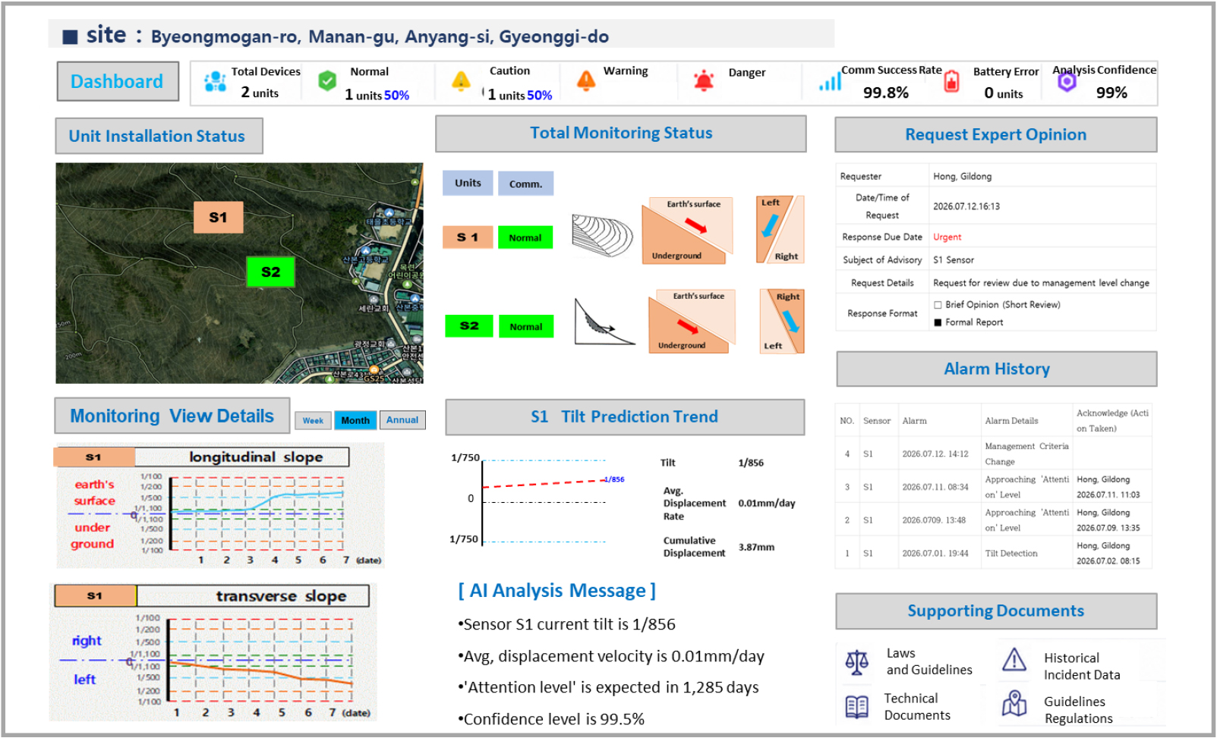
Task: Click the Alarm History header
Action: (997, 369)
